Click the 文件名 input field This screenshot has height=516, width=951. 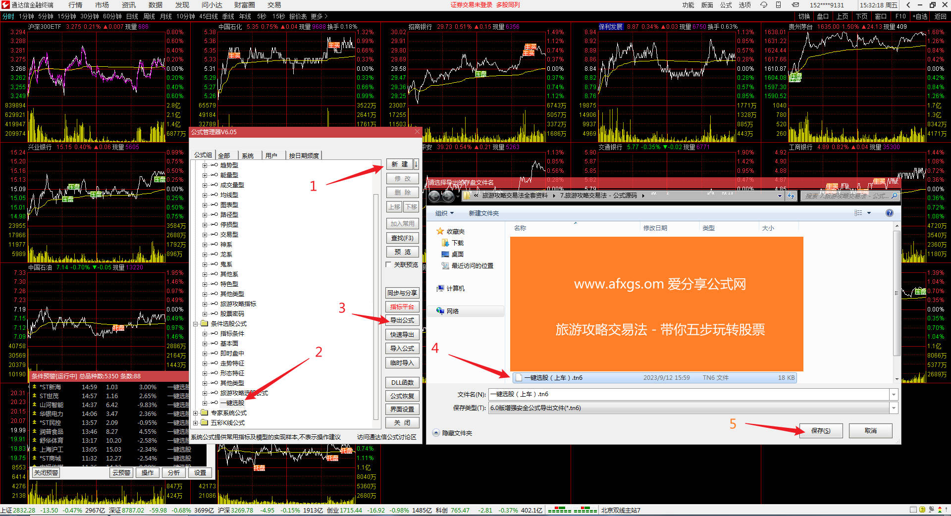coord(688,394)
